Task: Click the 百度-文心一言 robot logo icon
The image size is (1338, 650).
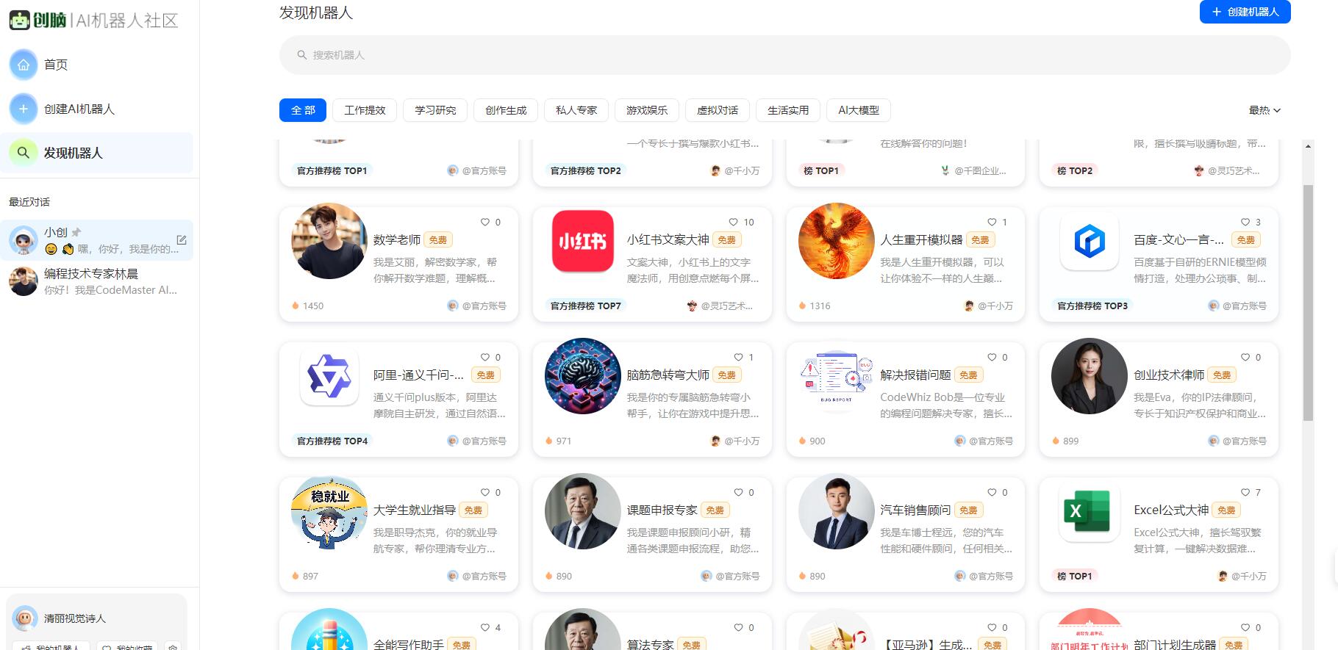Action: (x=1089, y=241)
